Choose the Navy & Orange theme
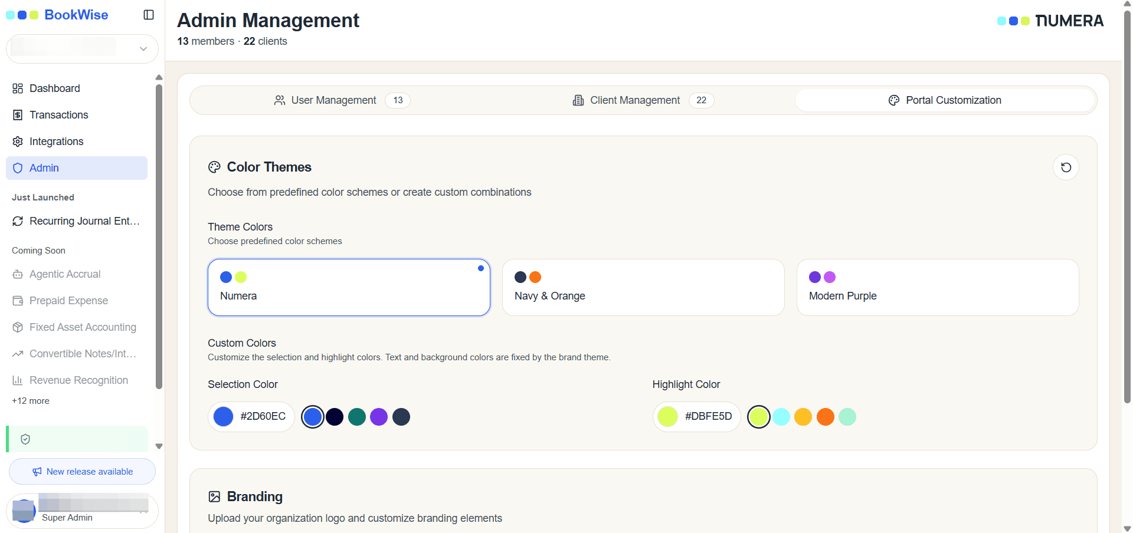 point(643,288)
